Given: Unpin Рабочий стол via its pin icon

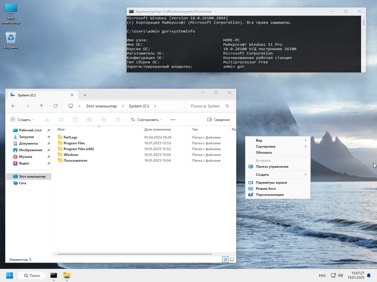Looking at the screenshot, I should coord(49,130).
